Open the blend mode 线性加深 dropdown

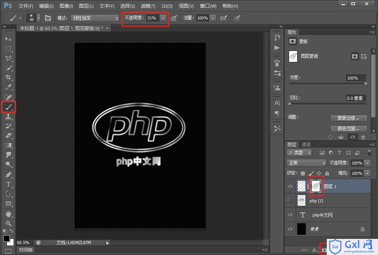click(x=95, y=18)
